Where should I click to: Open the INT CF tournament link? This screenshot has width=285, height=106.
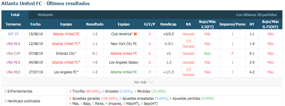[x=13, y=34]
